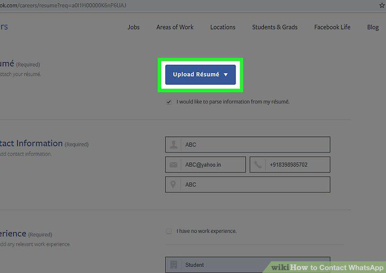The width and height of the screenshot is (386, 273).
Task: Select Students & Grads in navigation
Action: pyautogui.click(x=275, y=27)
